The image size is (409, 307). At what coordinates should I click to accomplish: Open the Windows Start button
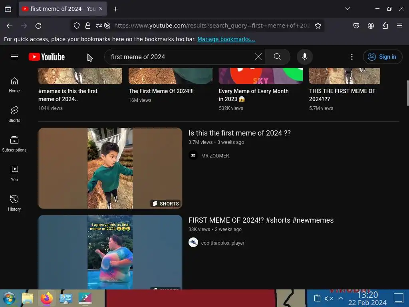click(9, 298)
